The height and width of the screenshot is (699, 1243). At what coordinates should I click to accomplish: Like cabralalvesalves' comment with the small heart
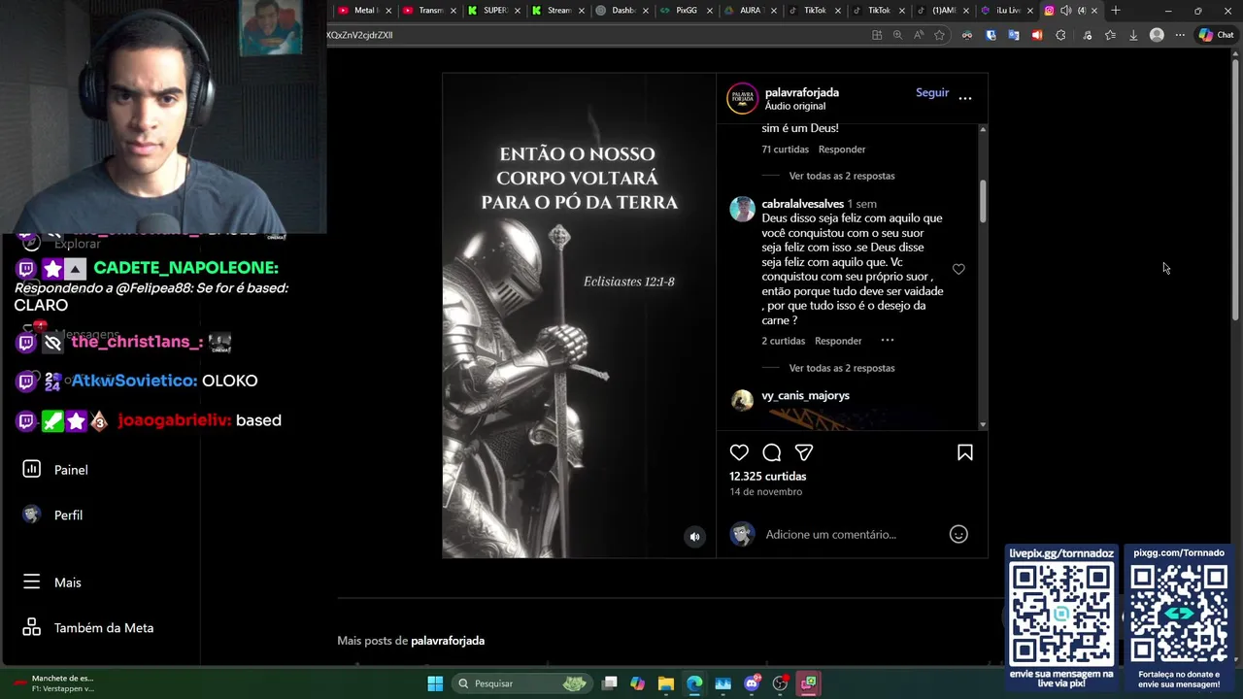tap(958, 269)
